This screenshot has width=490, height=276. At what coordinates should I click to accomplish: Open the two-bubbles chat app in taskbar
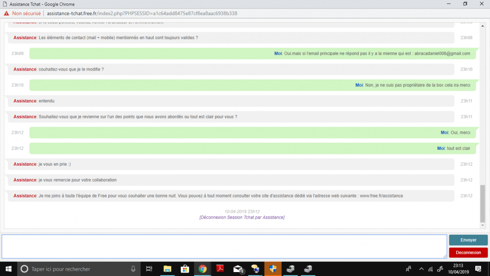[x=255, y=269]
